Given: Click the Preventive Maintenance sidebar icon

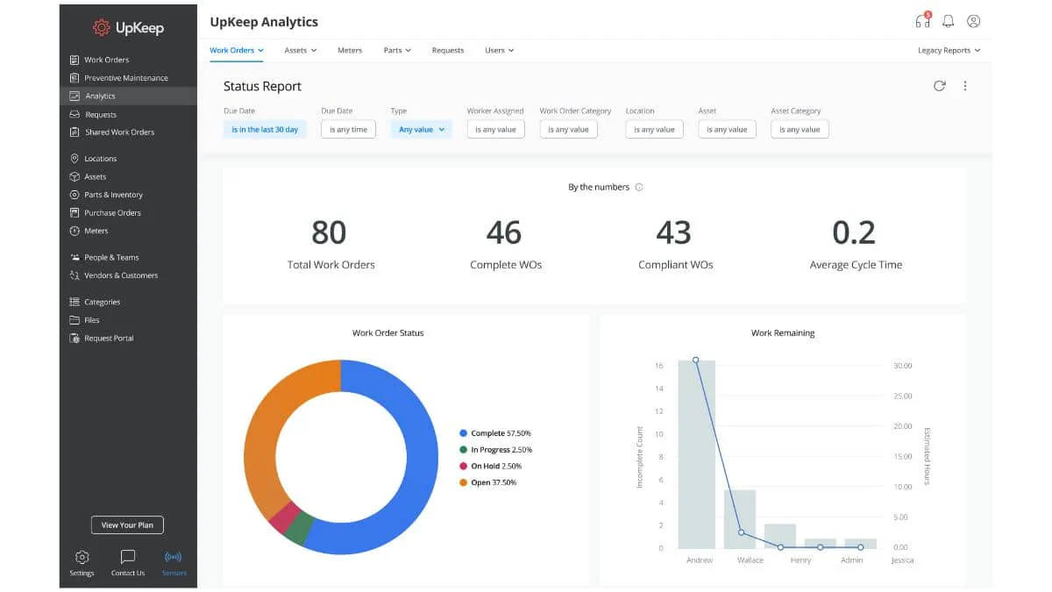Looking at the screenshot, I should pos(75,78).
